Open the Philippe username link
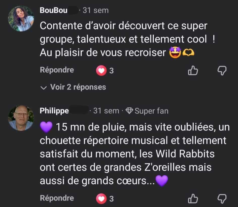 tap(54, 111)
